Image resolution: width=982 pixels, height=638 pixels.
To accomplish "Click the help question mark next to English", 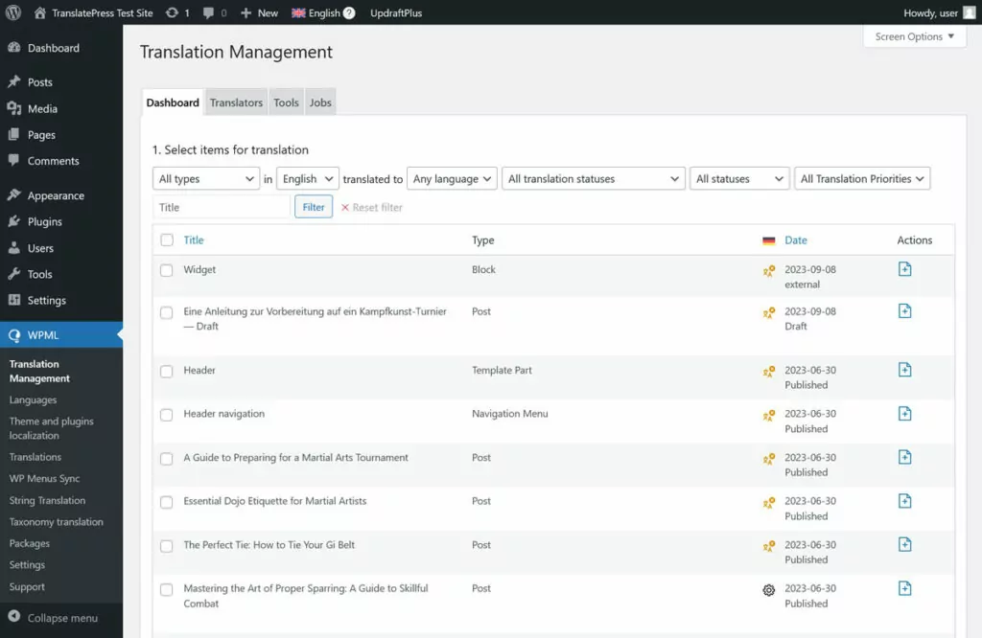I will 349,12.
